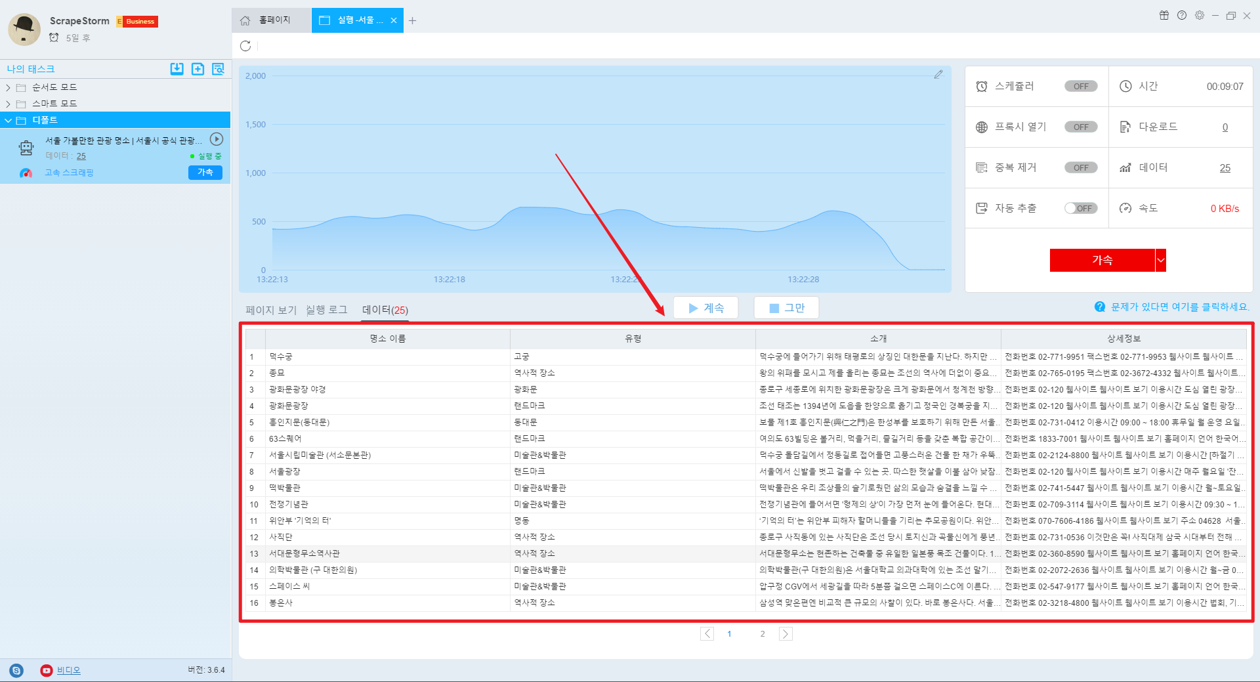Click the 명소 이름 column header
The width and height of the screenshot is (1260, 682).
pos(388,339)
